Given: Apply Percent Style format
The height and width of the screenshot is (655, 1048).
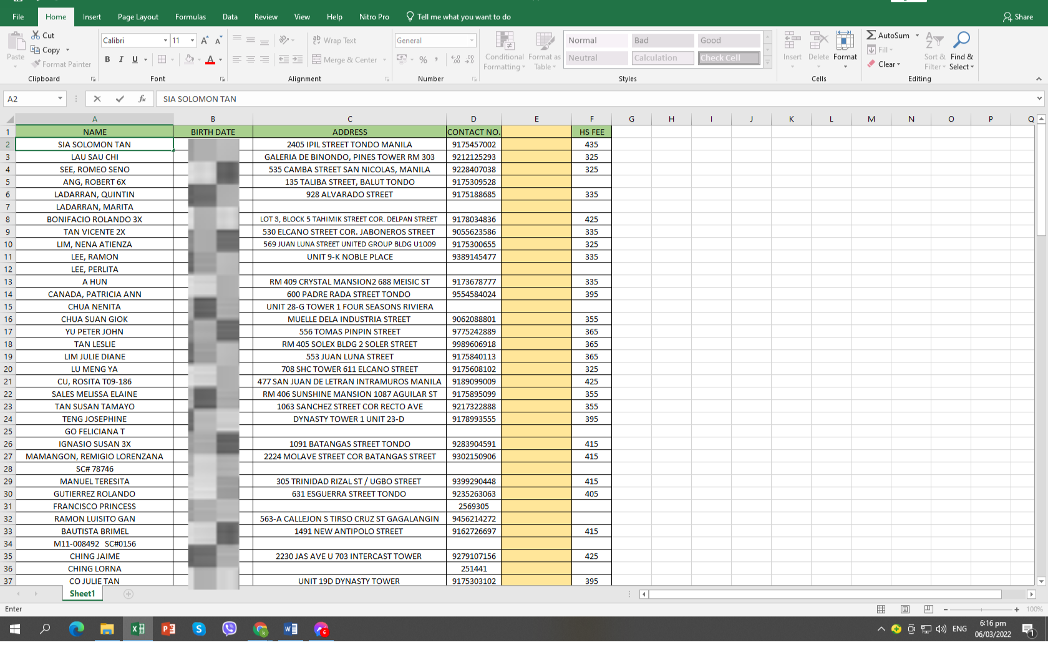Looking at the screenshot, I should click(424, 60).
